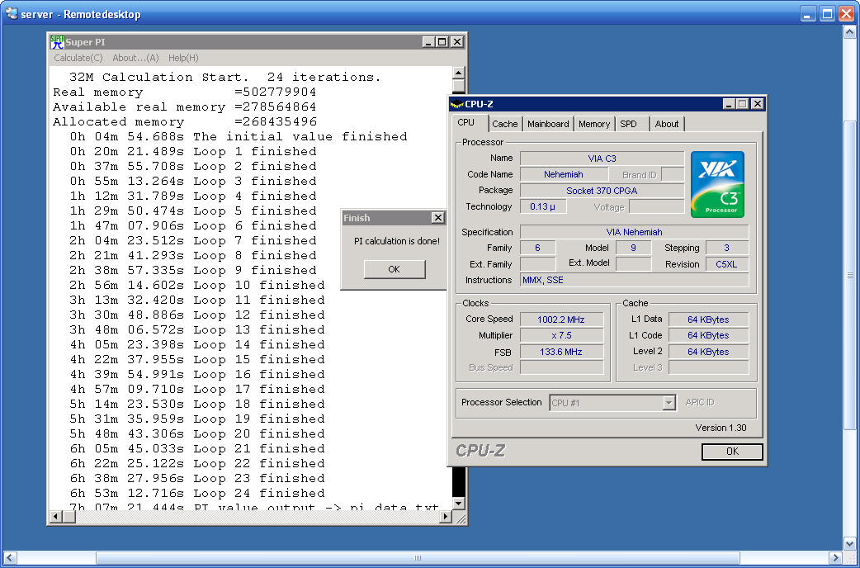Maximize the Super PI window
The height and width of the screenshot is (568, 860).
(442, 42)
